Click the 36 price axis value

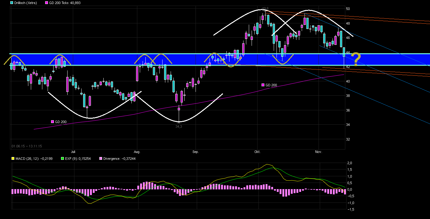[x=348, y=110]
